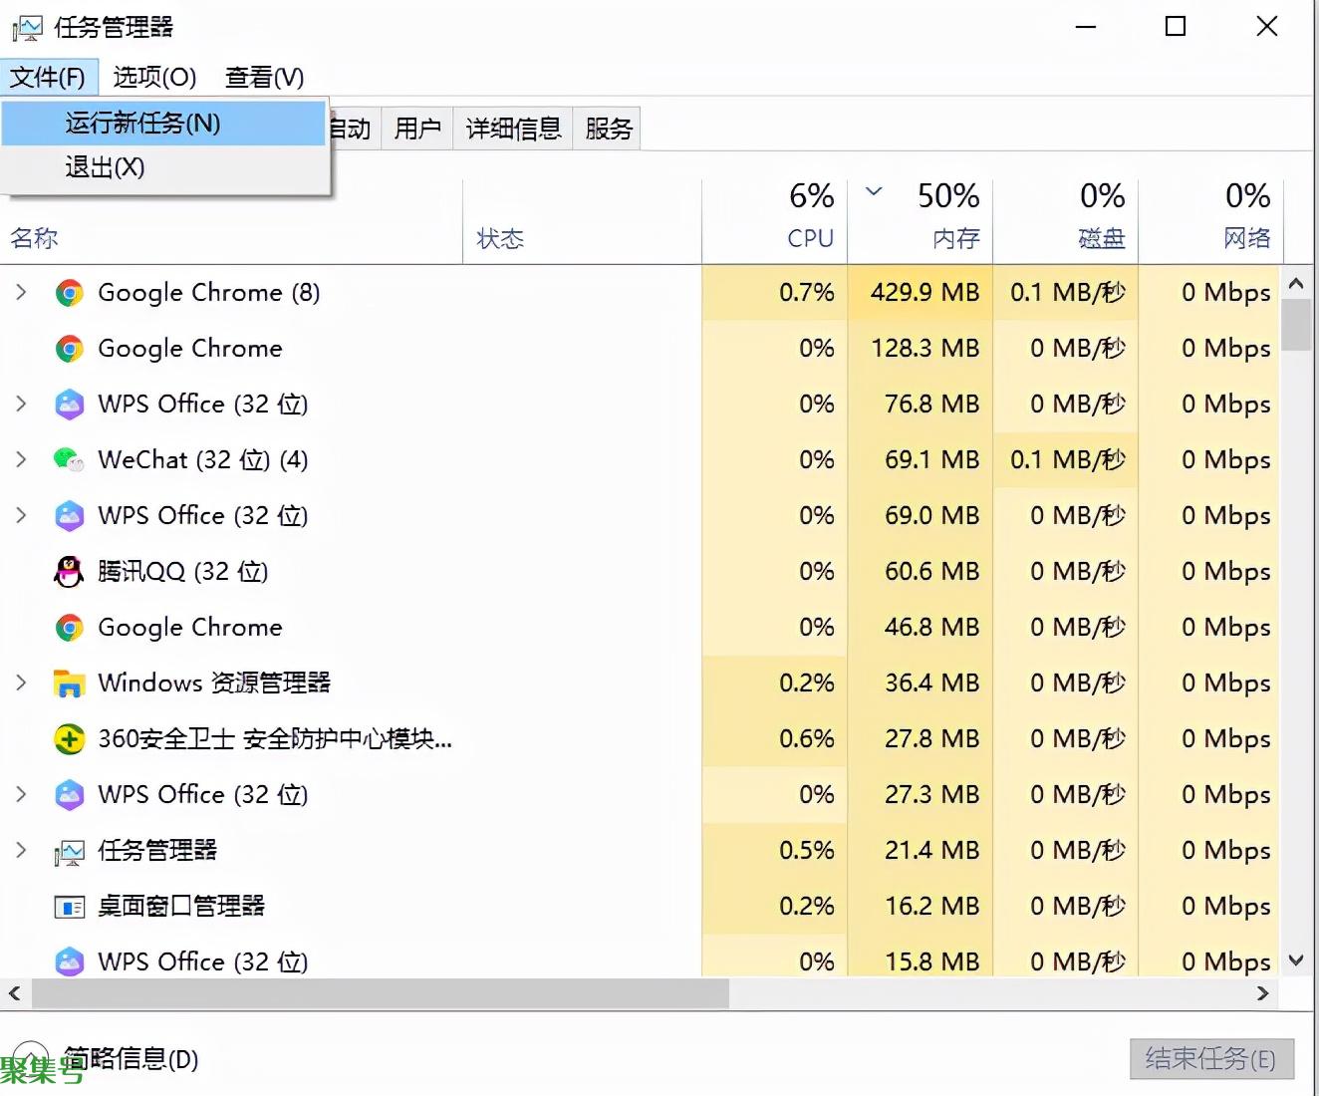Select the 桌面窗口管理器 process name
The height and width of the screenshot is (1096, 1319).
[x=181, y=907]
